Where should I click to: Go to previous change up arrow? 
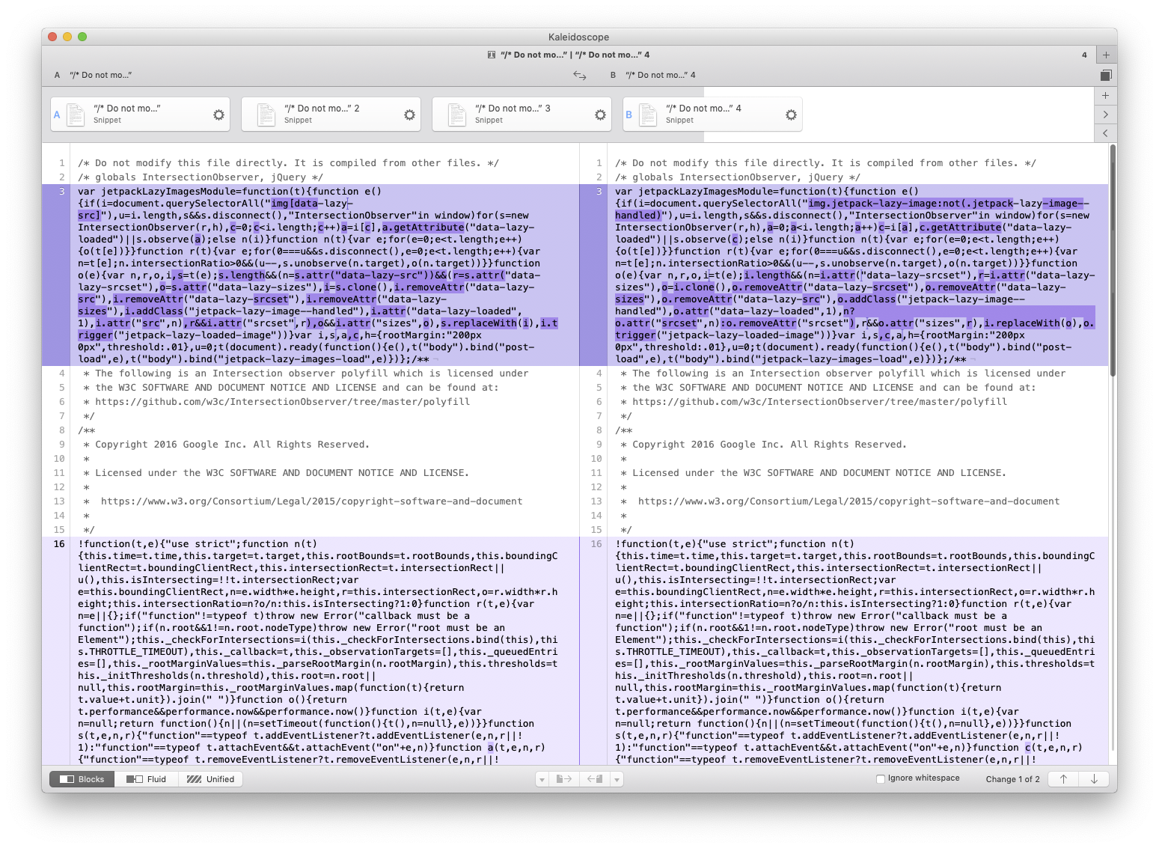click(x=1063, y=779)
